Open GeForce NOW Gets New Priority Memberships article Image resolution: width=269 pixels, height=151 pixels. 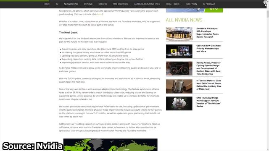click(x=208, y=49)
